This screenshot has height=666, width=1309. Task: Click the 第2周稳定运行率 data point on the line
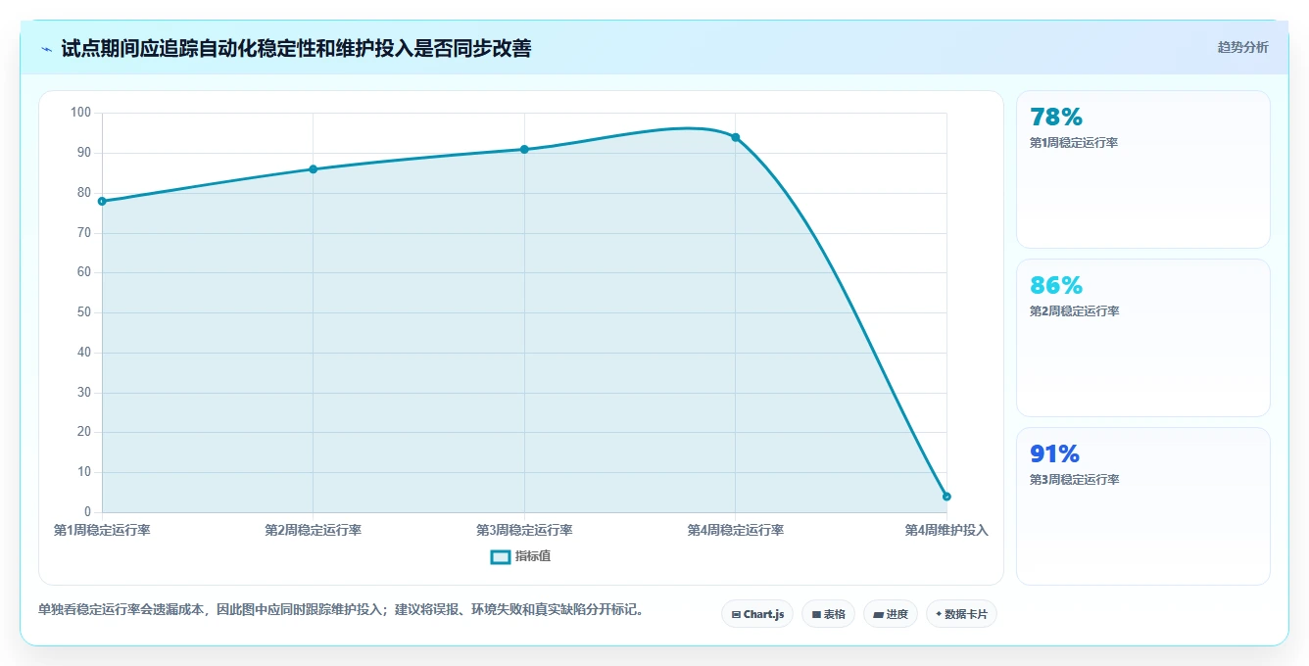(313, 169)
